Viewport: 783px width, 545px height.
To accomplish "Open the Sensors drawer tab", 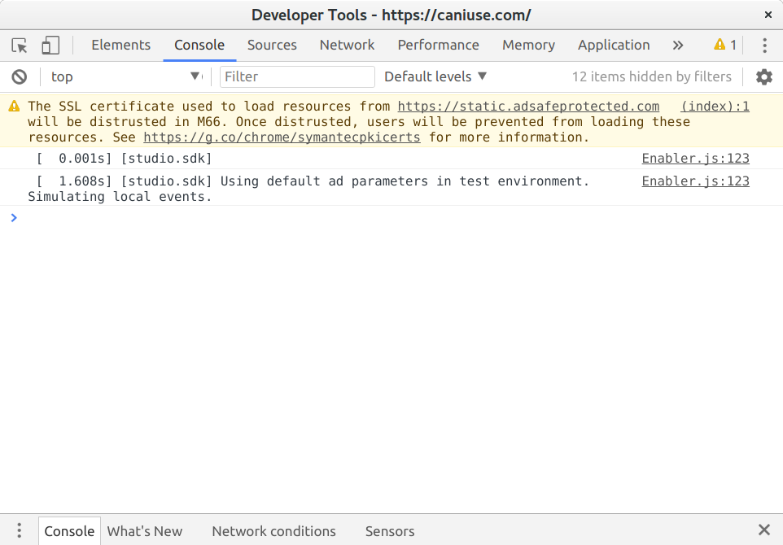I will tap(389, 531).
